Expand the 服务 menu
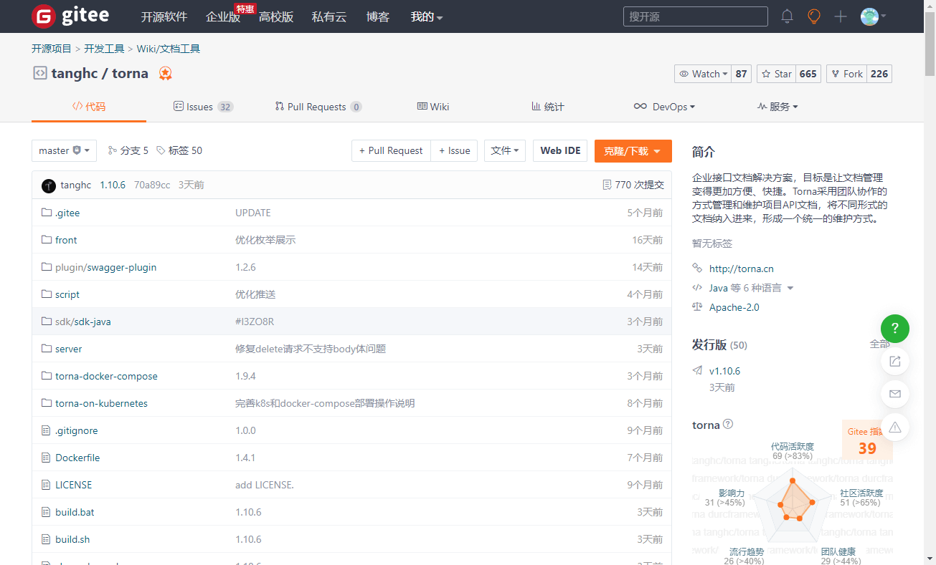This screenshot has width=936, height=565. [x=777, y=107]
